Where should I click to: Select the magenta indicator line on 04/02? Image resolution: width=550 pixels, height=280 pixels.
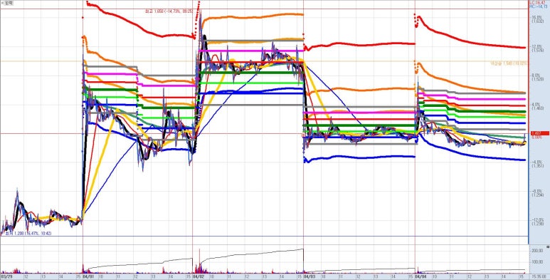tap(250, 51)
